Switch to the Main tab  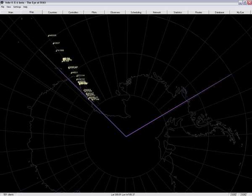click(x=10, y=13)
